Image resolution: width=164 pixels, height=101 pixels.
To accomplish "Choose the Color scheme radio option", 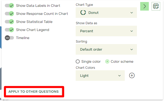I will (107, 61).
